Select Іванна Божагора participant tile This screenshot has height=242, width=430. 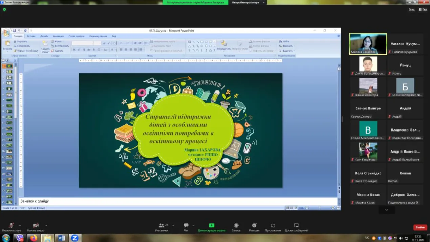pyautogui.click(x=368, y=87)
